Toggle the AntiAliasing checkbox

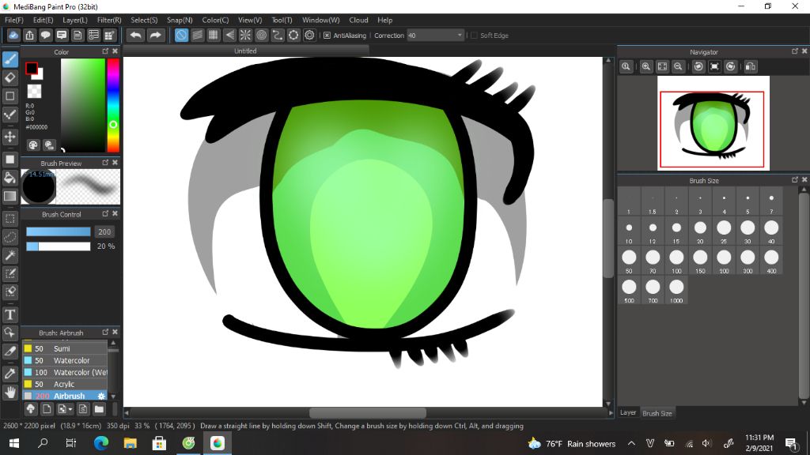[327, 36]
